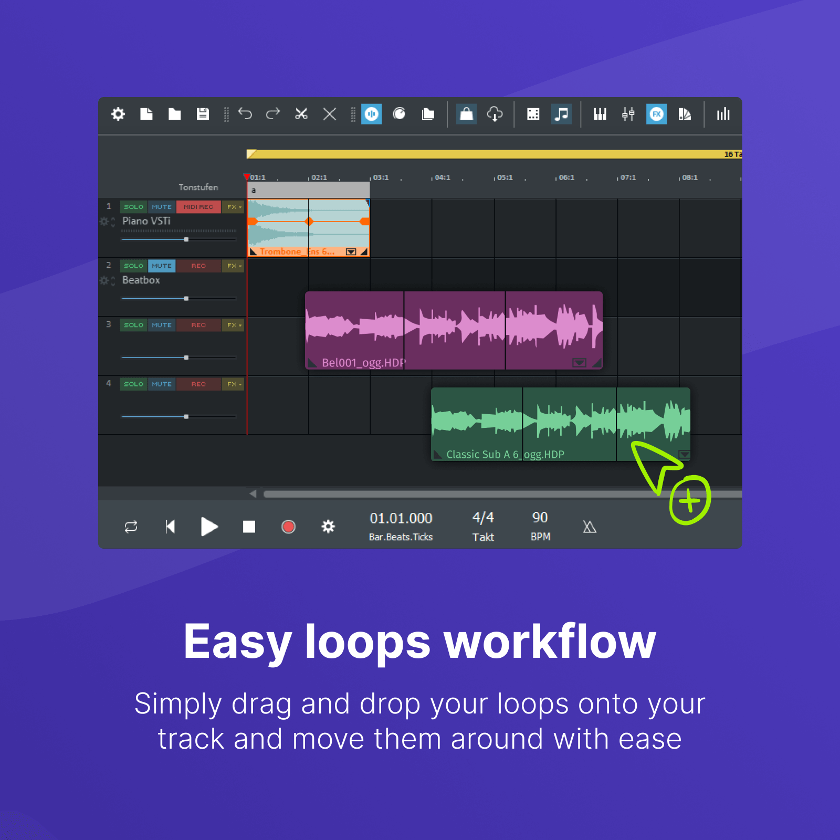Mute the Beatbox track

[162, 266]
